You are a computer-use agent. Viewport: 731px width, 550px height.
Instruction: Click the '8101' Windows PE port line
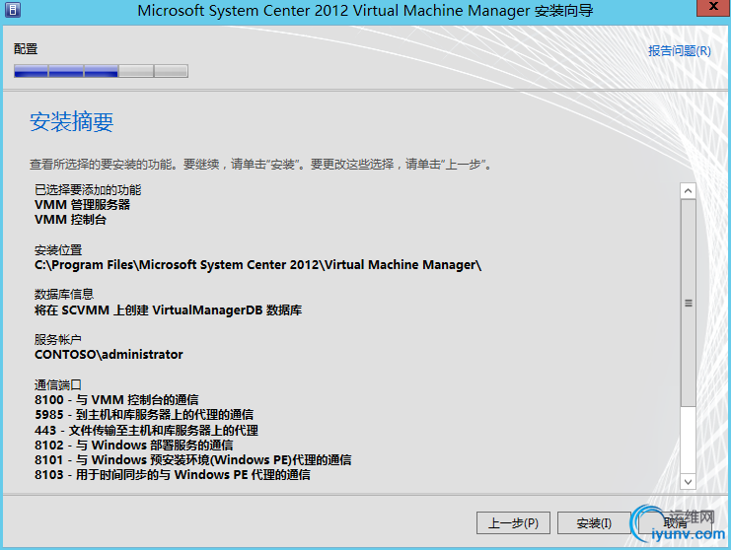click(x=193, y=459)
